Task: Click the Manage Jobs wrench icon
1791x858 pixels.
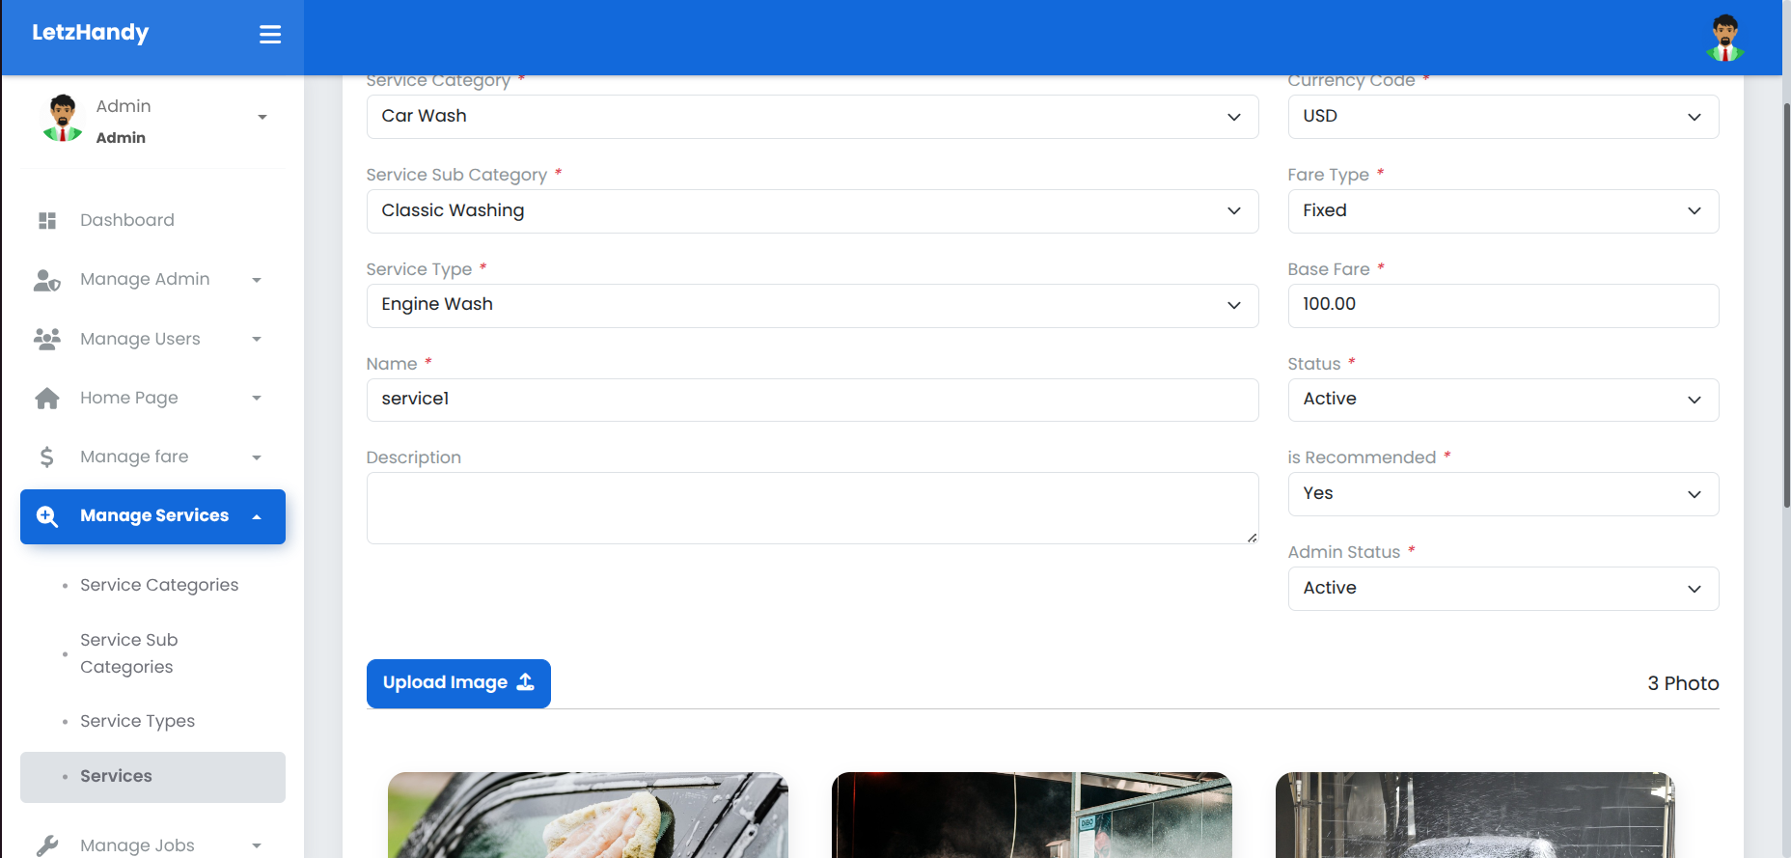Action: pyautogui.click(x=47, y=845)
